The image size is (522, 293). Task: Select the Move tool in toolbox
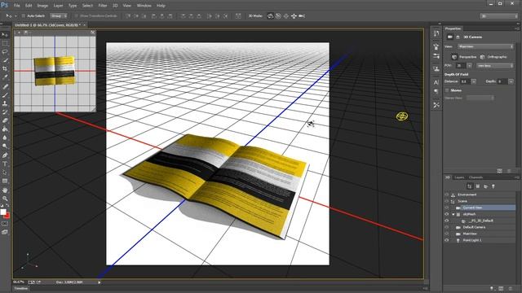[5, 34]
